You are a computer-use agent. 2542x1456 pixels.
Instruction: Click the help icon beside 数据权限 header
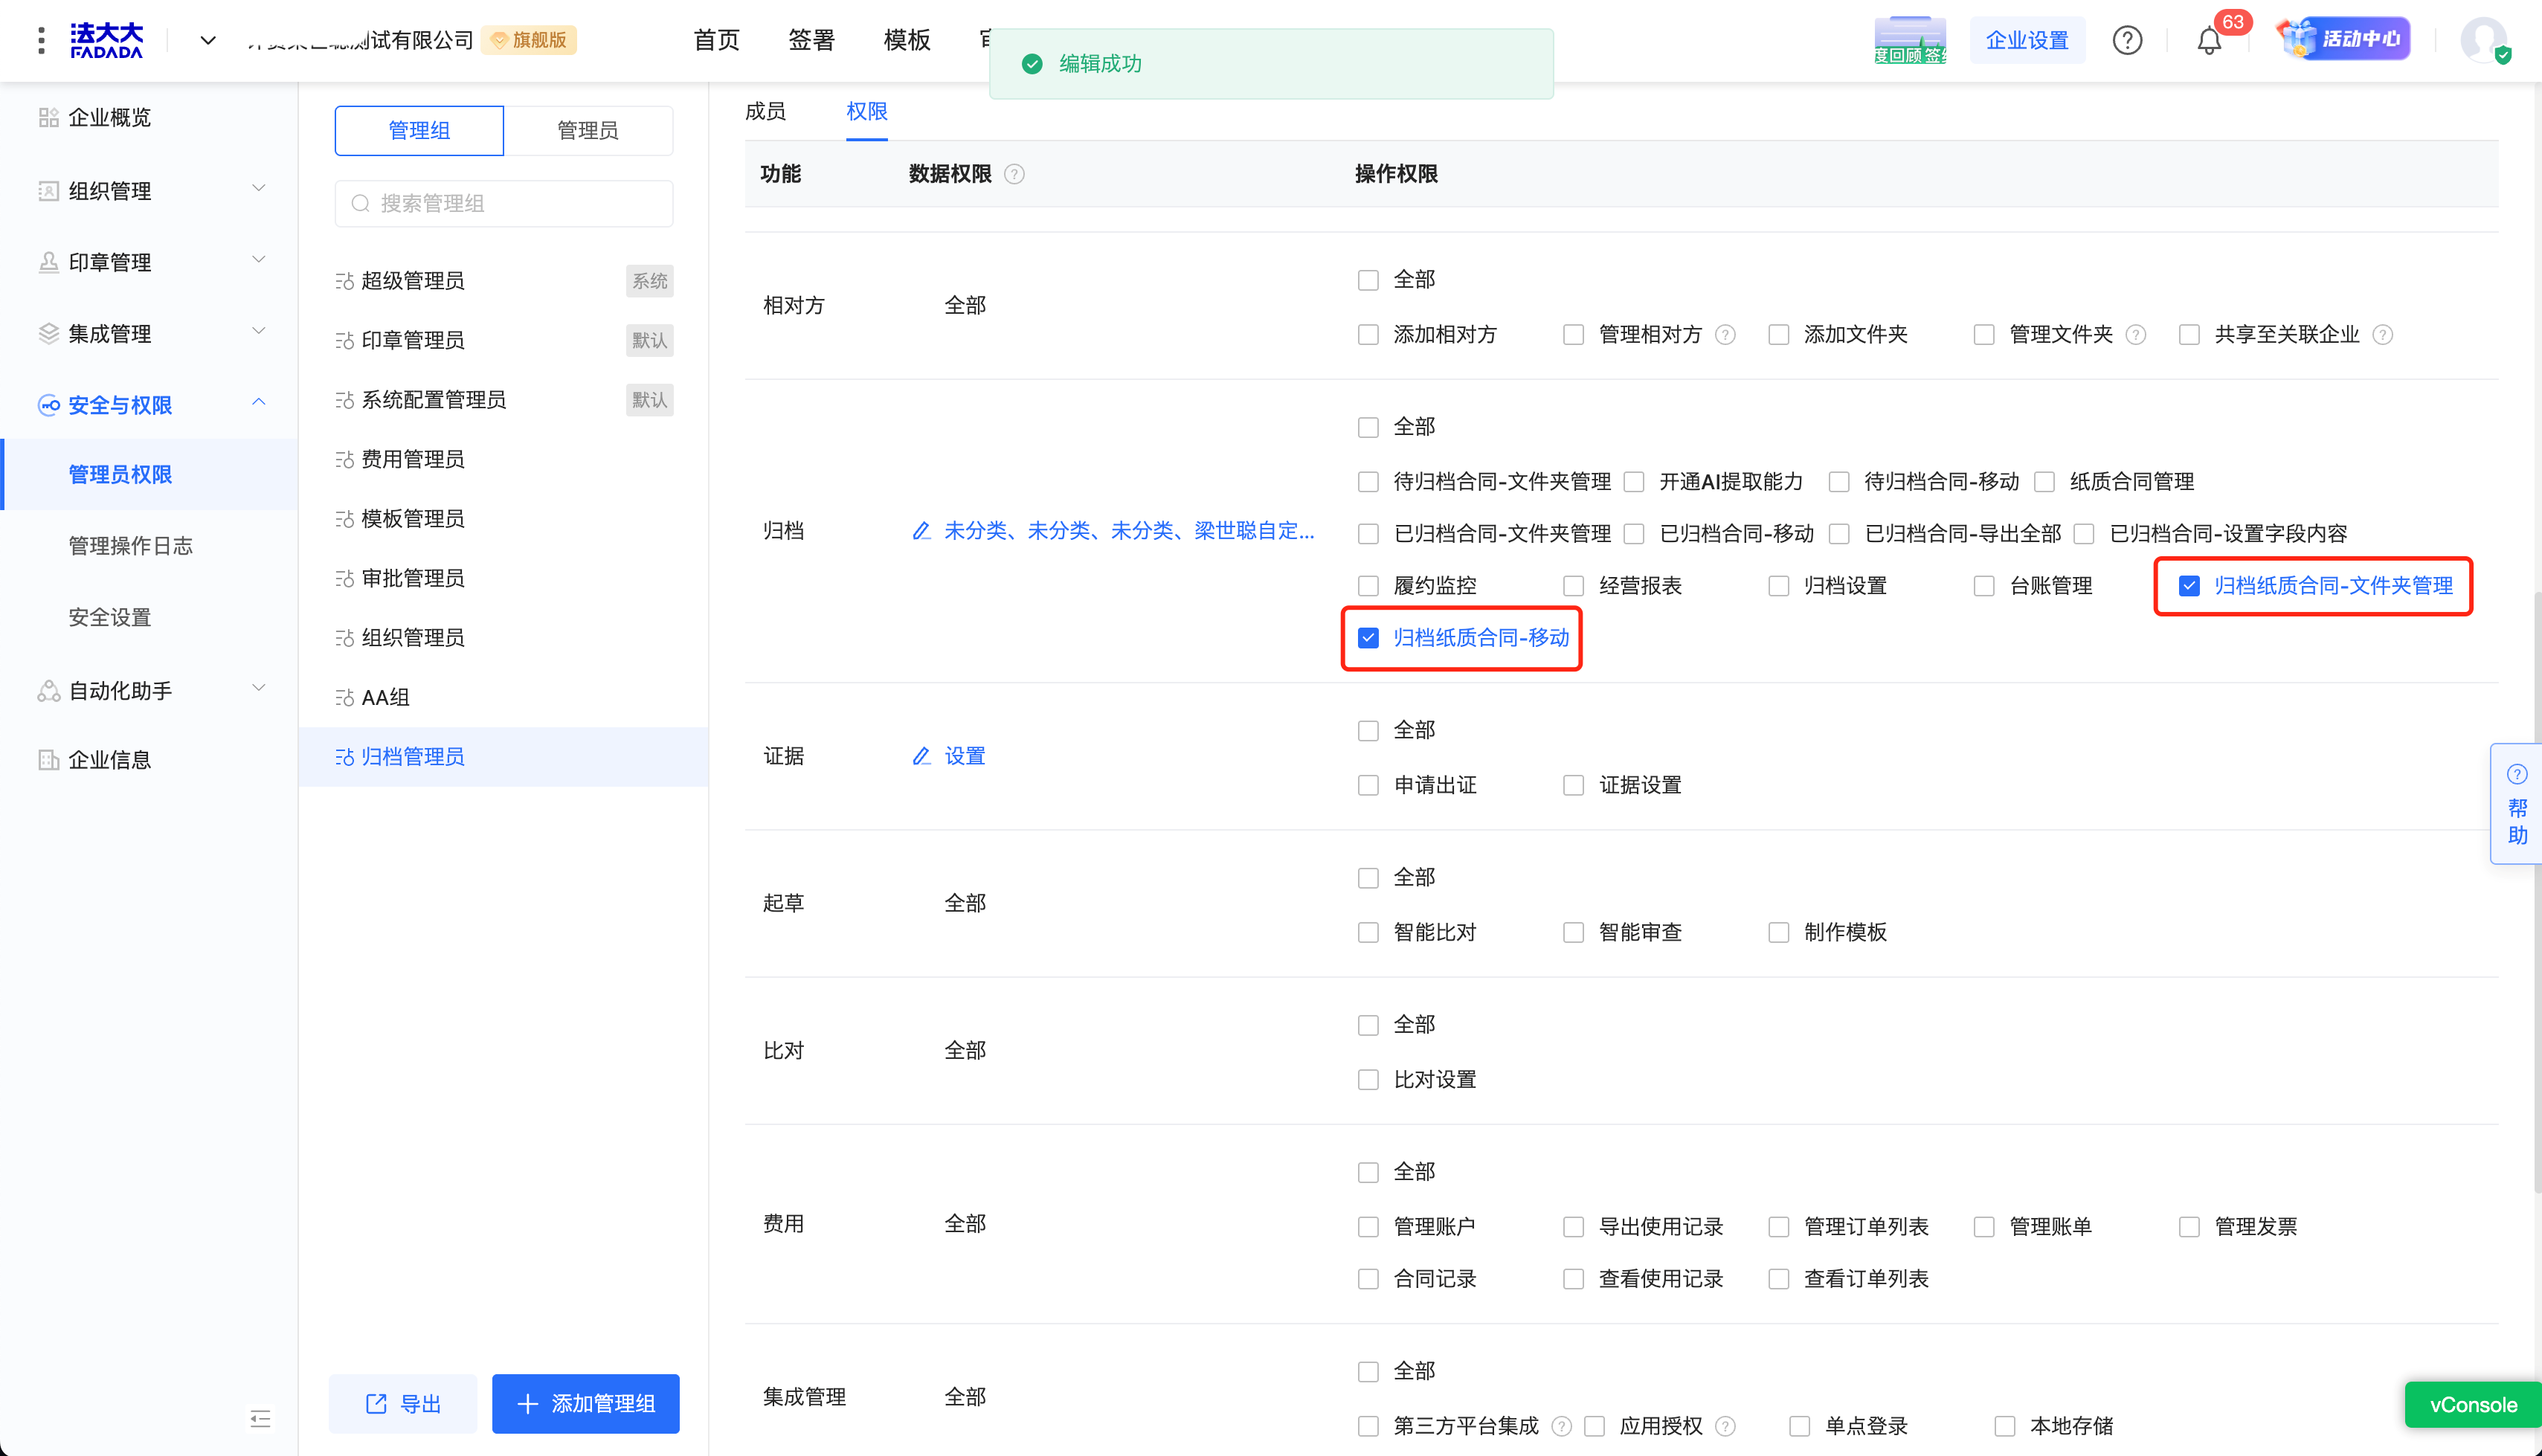1014,174
